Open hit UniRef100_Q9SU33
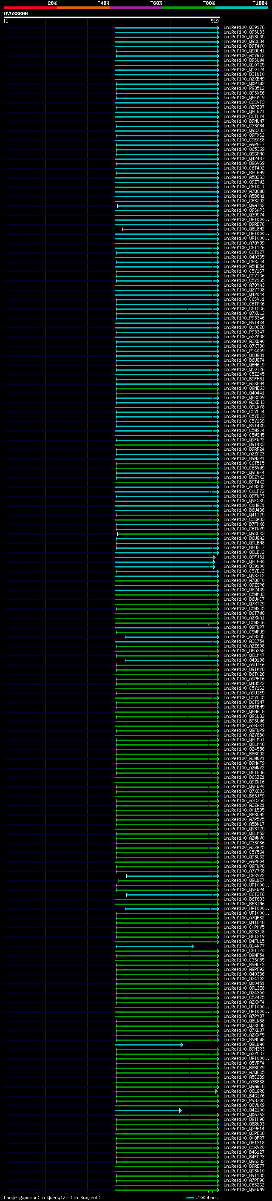Screen dimensions: 272x1201 tap(244, 32)
